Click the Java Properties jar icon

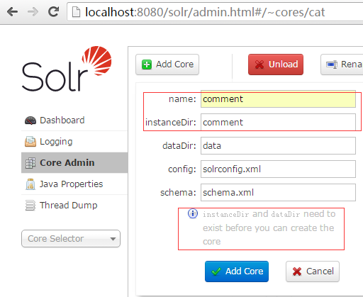[x=30, y=184]
